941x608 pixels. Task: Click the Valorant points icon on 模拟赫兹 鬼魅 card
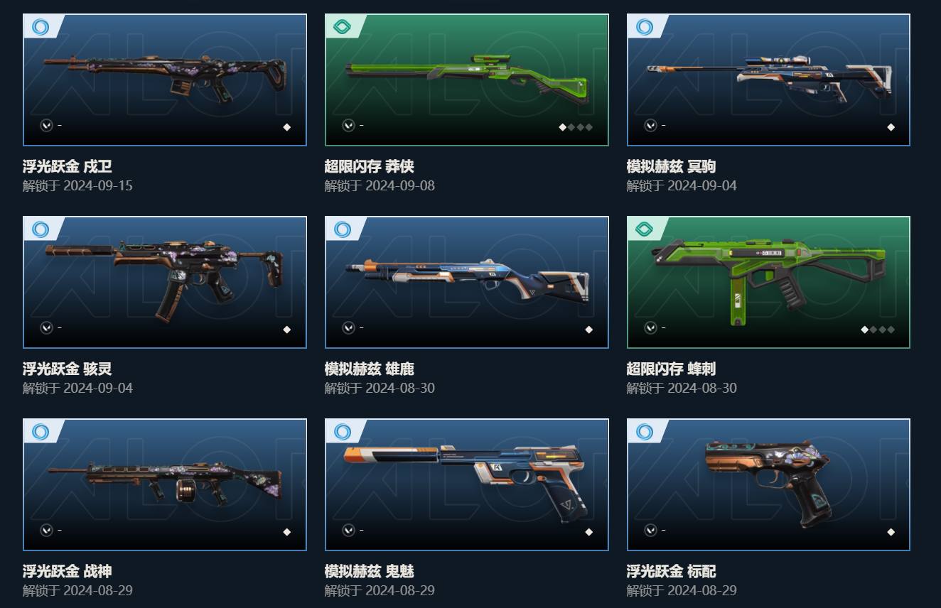348,530
